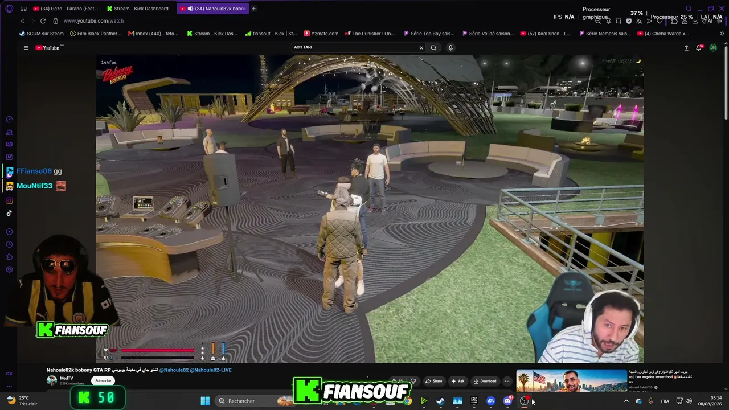Open the sidebar extensions cube icon
This screenshot has width=729, height=410.
9,257
